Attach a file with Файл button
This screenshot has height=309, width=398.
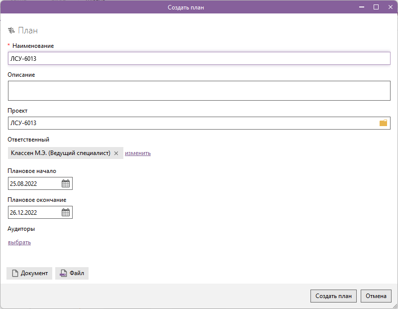72,273
